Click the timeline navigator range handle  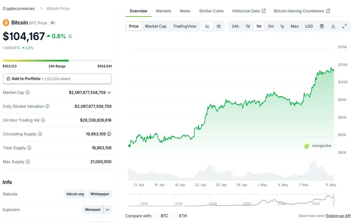(334, 200)
